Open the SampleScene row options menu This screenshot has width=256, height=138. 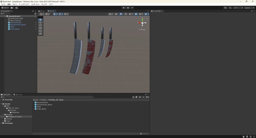35,16
